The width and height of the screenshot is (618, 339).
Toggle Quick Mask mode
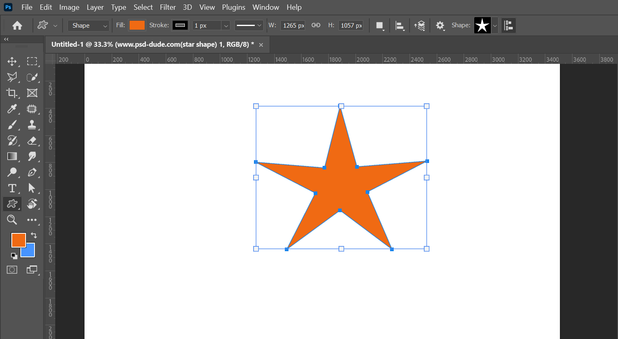[x=12, y=269]
